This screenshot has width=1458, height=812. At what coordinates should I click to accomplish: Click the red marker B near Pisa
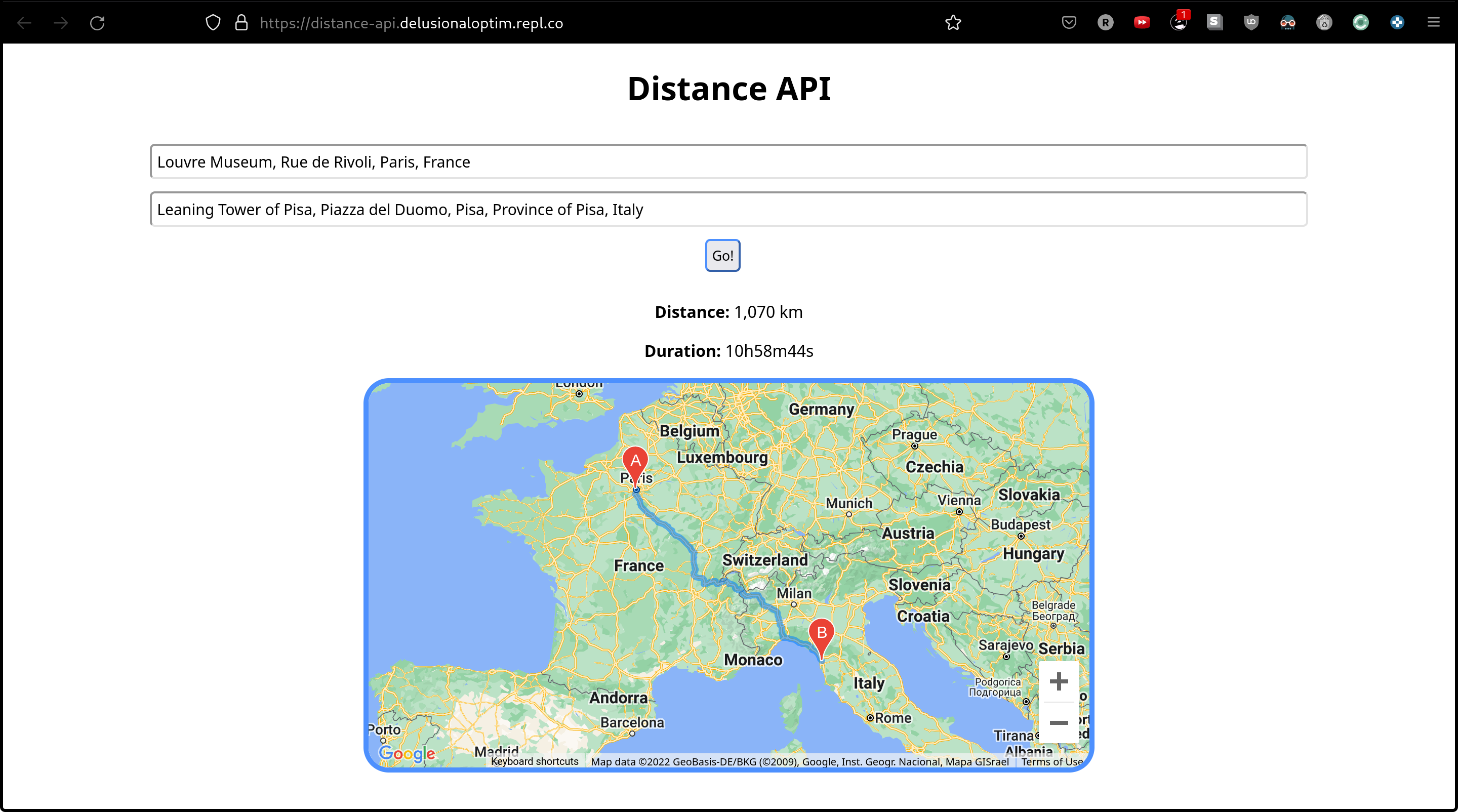(821, 635)
